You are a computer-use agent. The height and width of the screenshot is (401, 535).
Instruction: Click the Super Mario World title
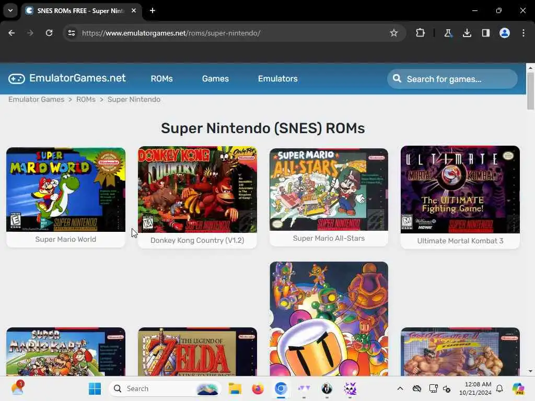coord(65,239)
